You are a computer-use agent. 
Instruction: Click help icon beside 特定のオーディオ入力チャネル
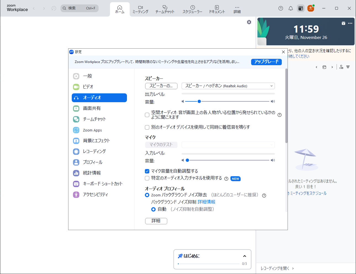click(226, 179)
